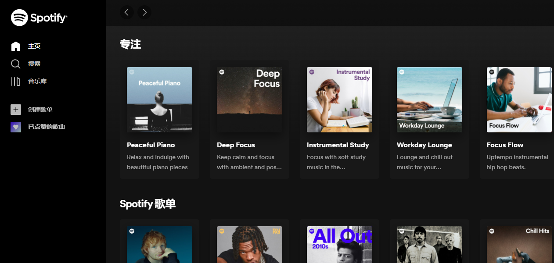Image resolution: width=554 pixels, height=263 pixels.
Task: Open the 主页 home icon
Action: pos(16,46)
